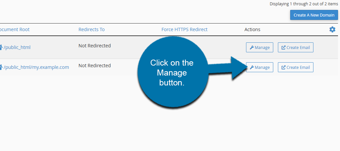Screen dimensions: 340x151
Task: Click the home icon beside /public_html/my.example.com
Action: pyautogui.click(x=1, y=67)
